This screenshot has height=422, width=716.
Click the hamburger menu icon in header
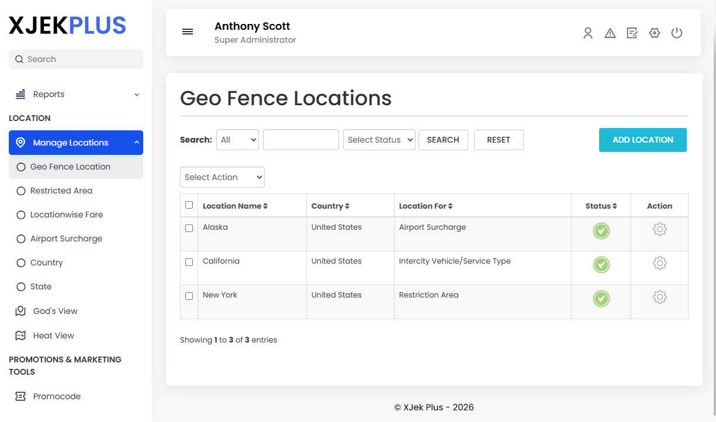[188, 32]
